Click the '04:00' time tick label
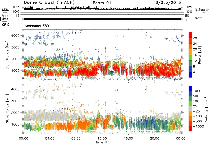This screenshot has width=209, height=144. pyautogui.click(x=50, y=139)
